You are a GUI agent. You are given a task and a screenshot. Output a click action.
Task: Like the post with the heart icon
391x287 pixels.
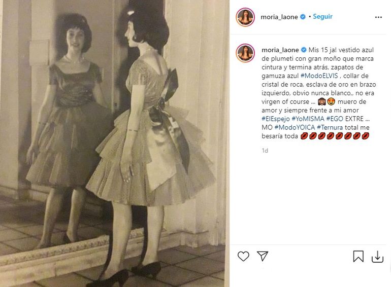click(x=243, y=256)
